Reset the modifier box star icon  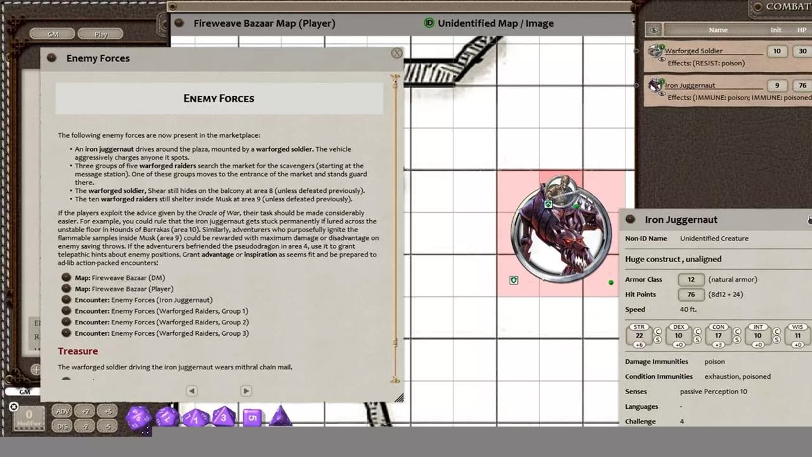13,407
